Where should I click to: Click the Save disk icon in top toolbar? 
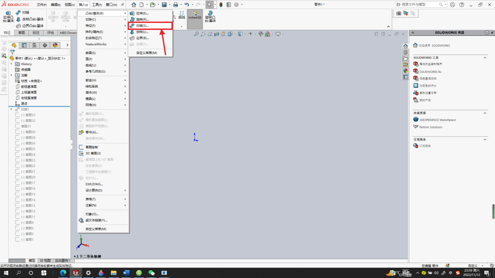(164, 5)
